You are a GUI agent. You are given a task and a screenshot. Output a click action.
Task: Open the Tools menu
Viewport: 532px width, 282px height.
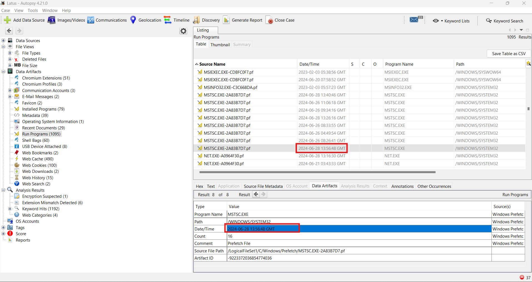coord(33,11)
